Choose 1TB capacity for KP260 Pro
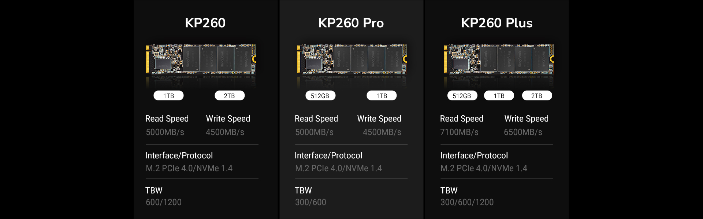703x219 pixels. tap(382, 96)
